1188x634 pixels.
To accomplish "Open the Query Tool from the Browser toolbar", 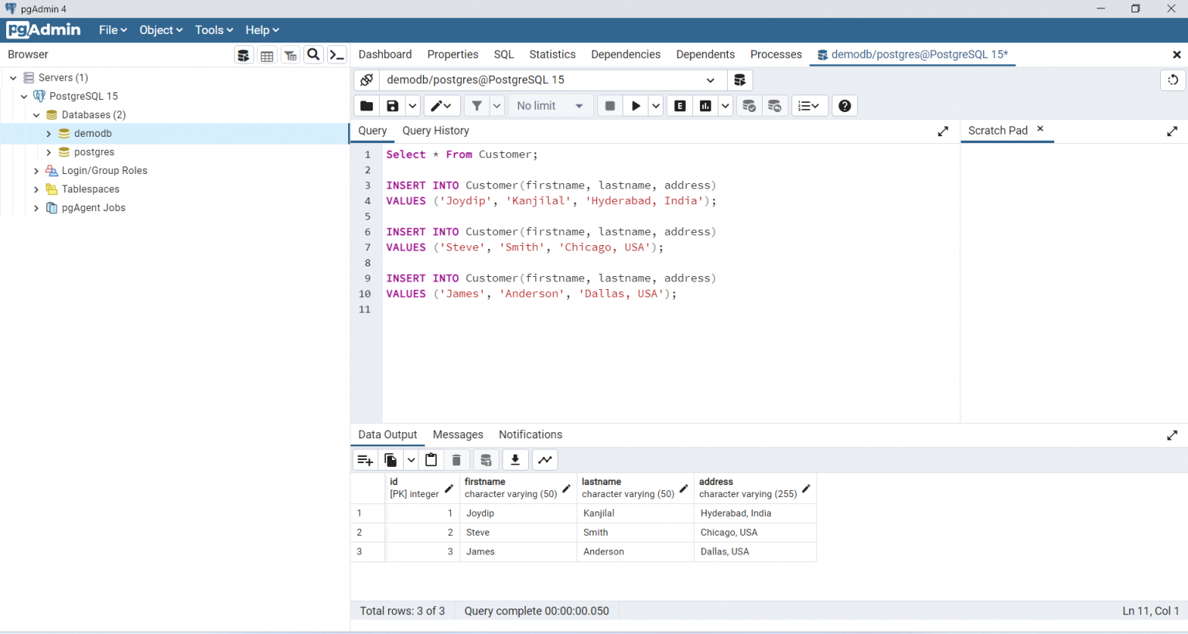I will coord(244,55).
